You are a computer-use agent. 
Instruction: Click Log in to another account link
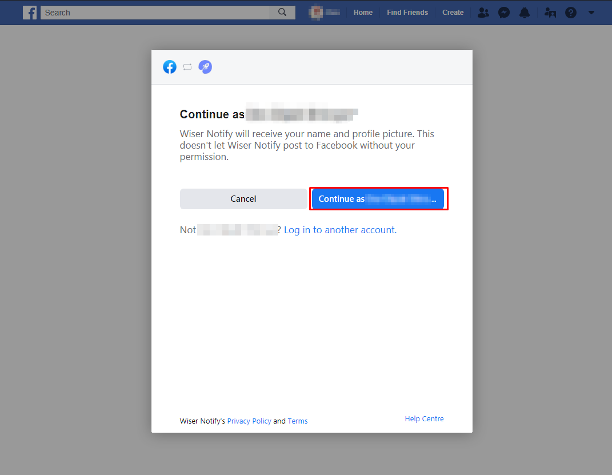pos(340,230)
